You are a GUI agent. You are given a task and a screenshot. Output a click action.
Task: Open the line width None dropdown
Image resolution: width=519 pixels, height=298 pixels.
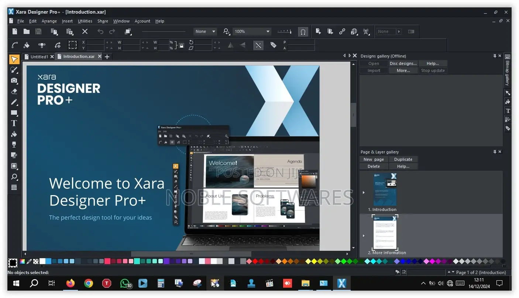[x=205, y=32]
